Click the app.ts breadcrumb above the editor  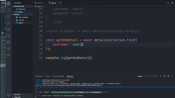coord(39,7)
